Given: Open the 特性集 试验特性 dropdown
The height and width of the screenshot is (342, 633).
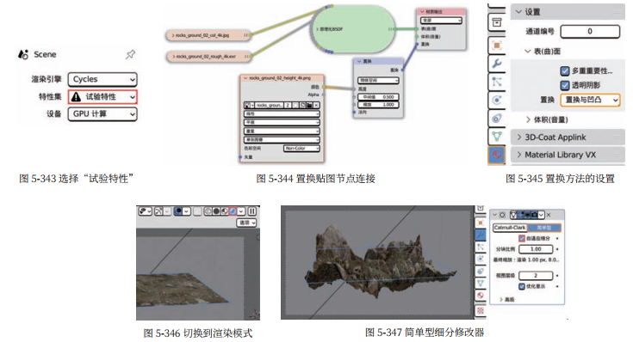Looking at the screenshot, I should pos(102,97).
